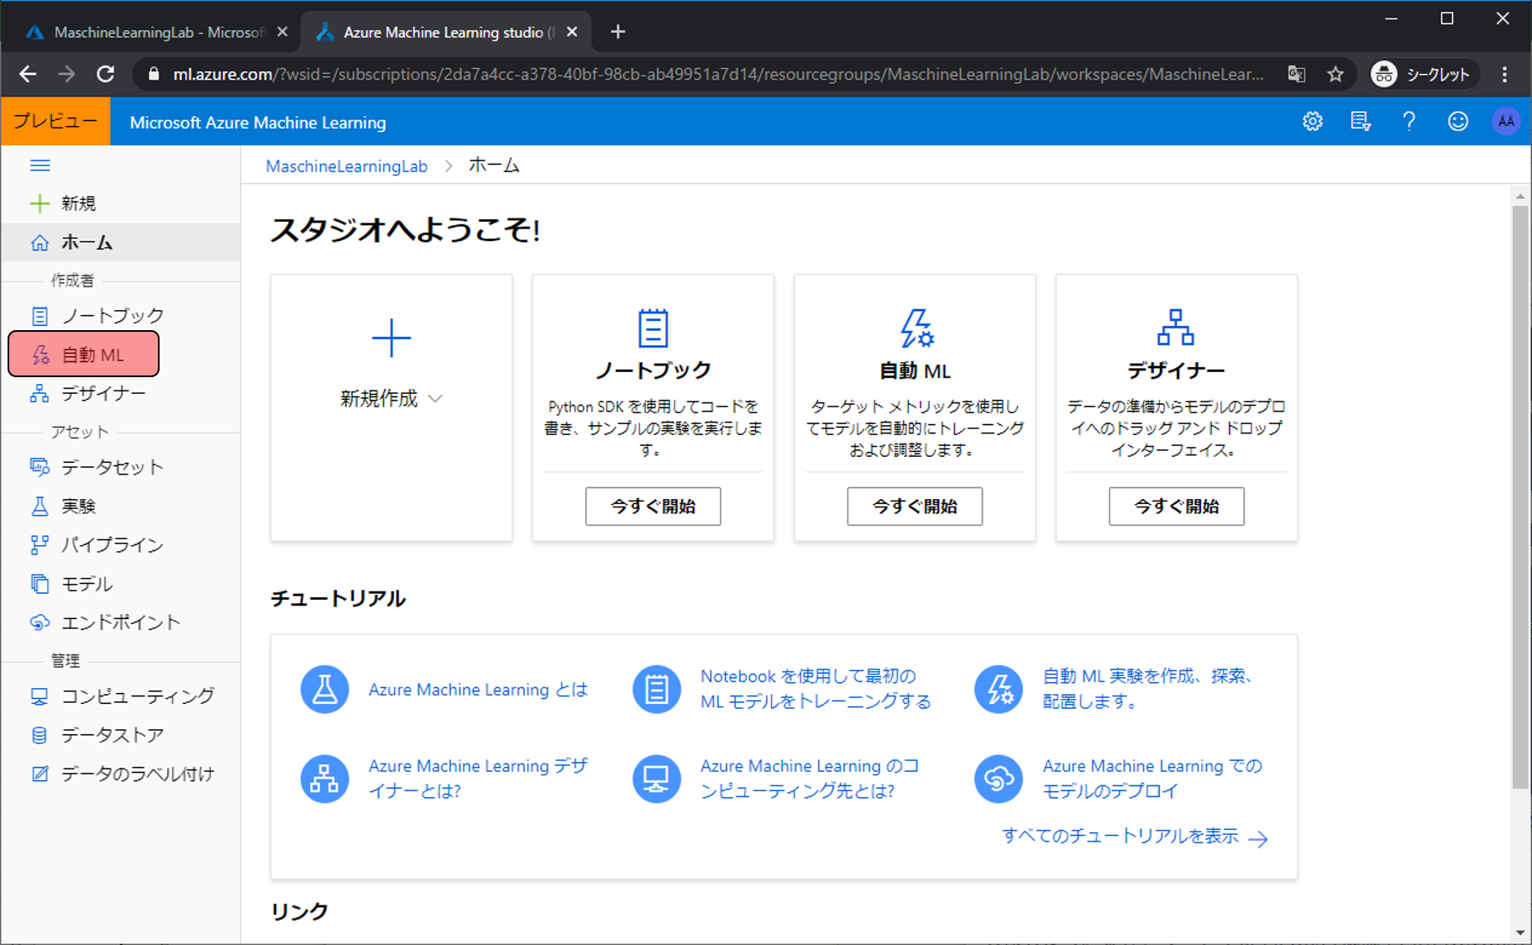Click the settings gear icon in header

[x=1312, y=122]
